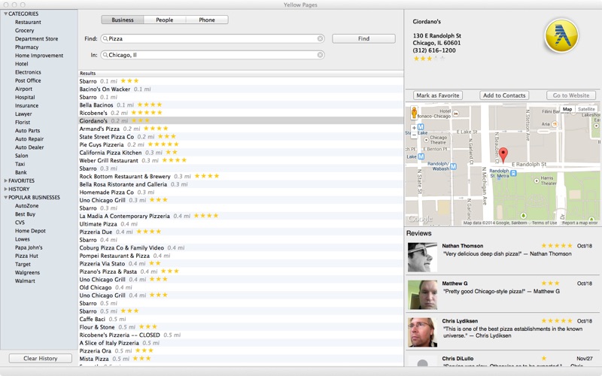Expand the HISTORY section
This screenshot has height=376, width=602.
pyautogui.click(x=6, y=190)
